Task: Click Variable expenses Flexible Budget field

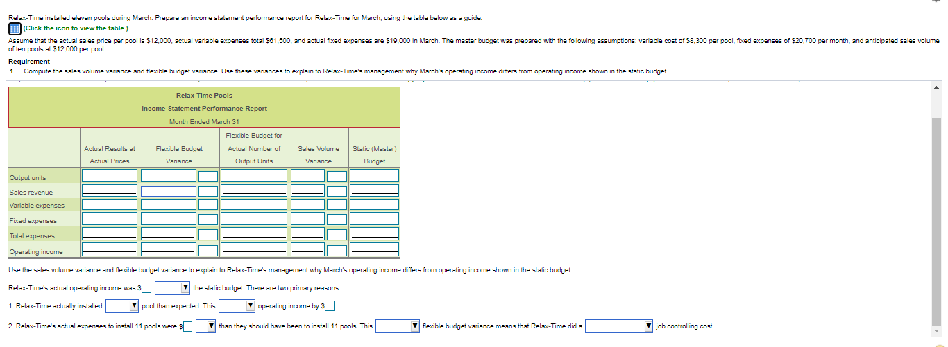Action: tap(254, 205)
